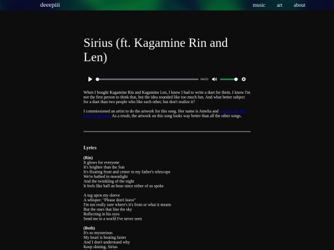
Task: Click lyric line 'A tug upon my sleeve'
Action: 102,195
